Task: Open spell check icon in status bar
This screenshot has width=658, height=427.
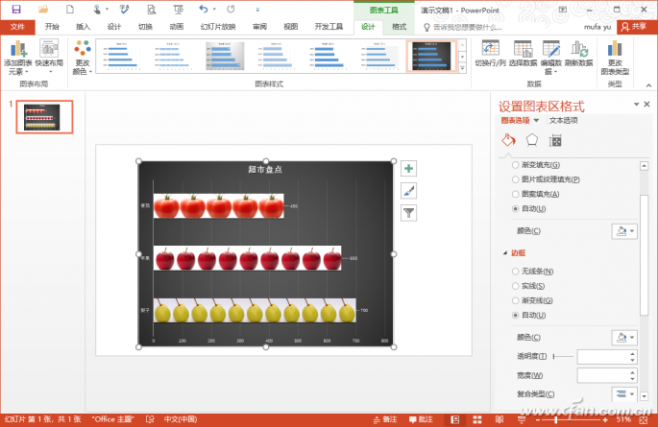Action: [150, 419]
